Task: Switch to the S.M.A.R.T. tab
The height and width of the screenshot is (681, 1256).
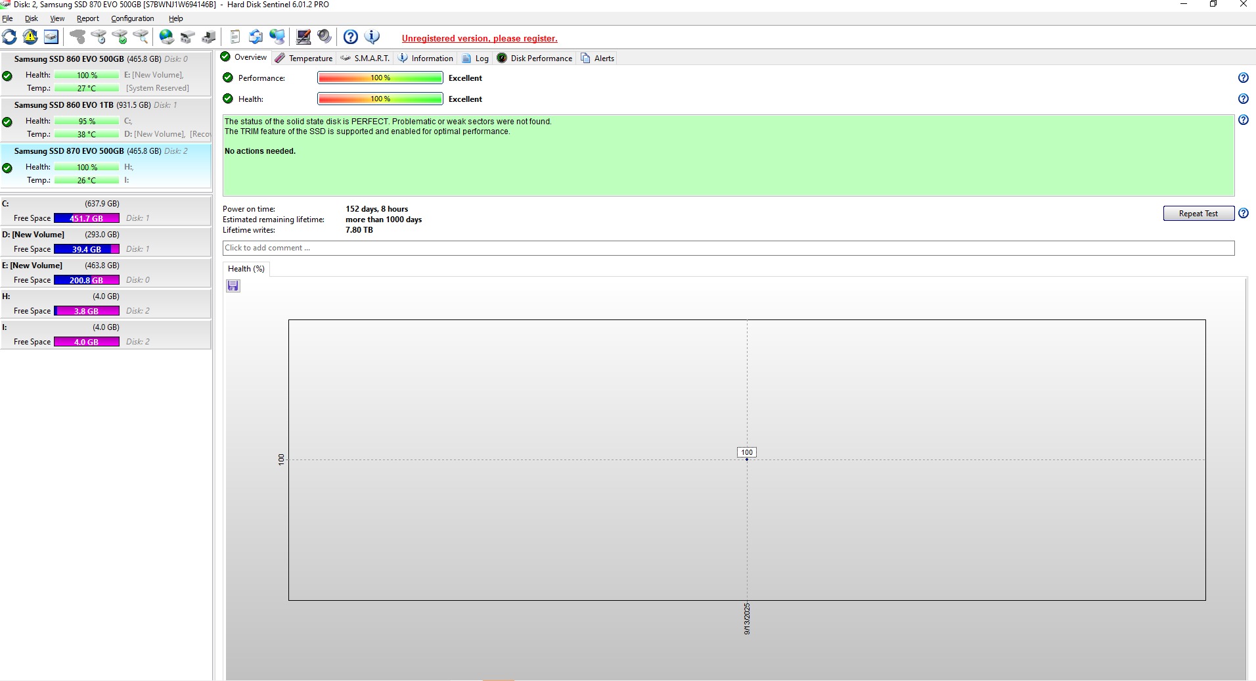Action: point(365,58)
